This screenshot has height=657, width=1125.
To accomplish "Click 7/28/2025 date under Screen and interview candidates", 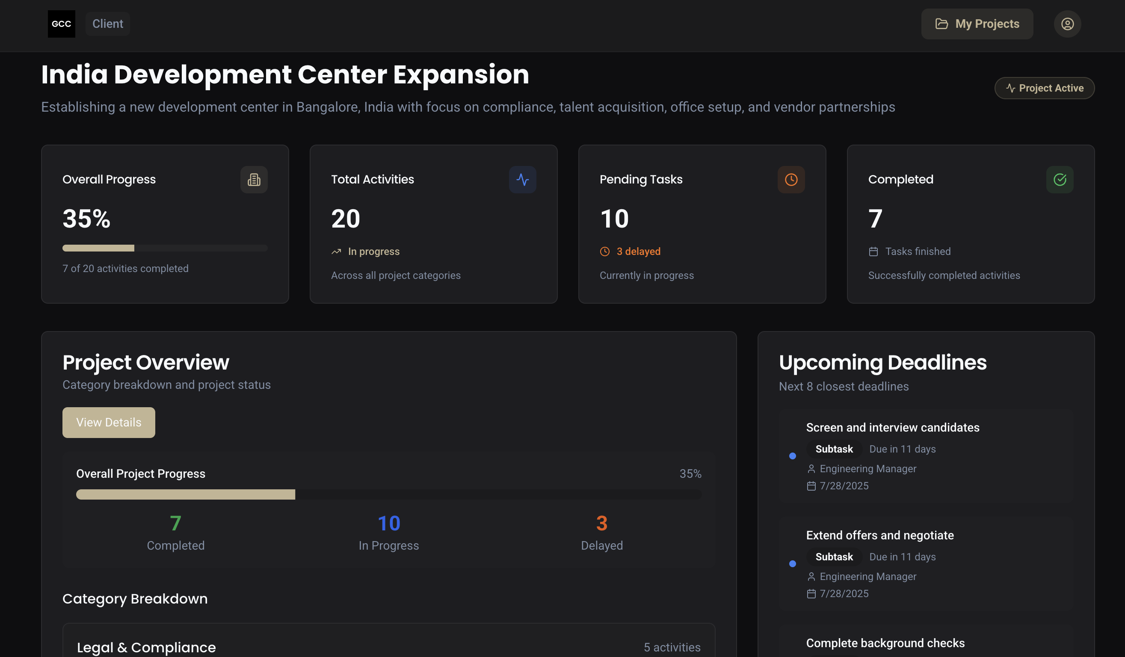I will tap(844, 486).
